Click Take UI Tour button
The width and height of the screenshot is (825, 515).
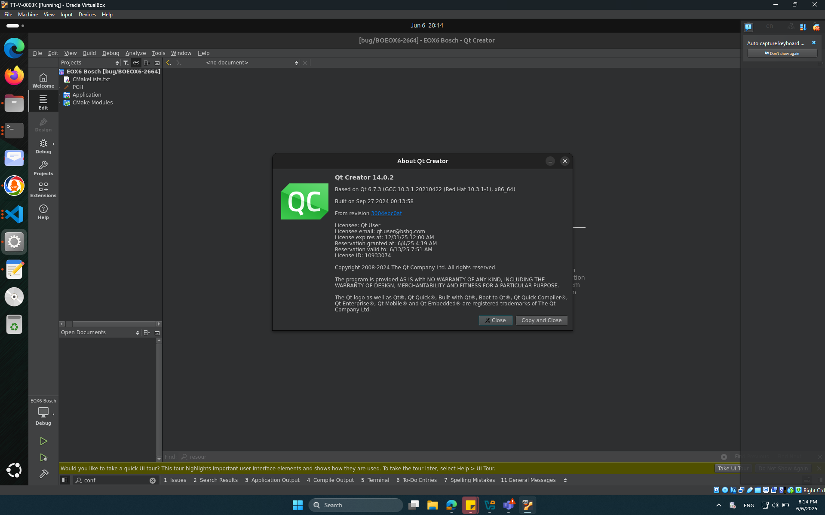tap(733, 469)
